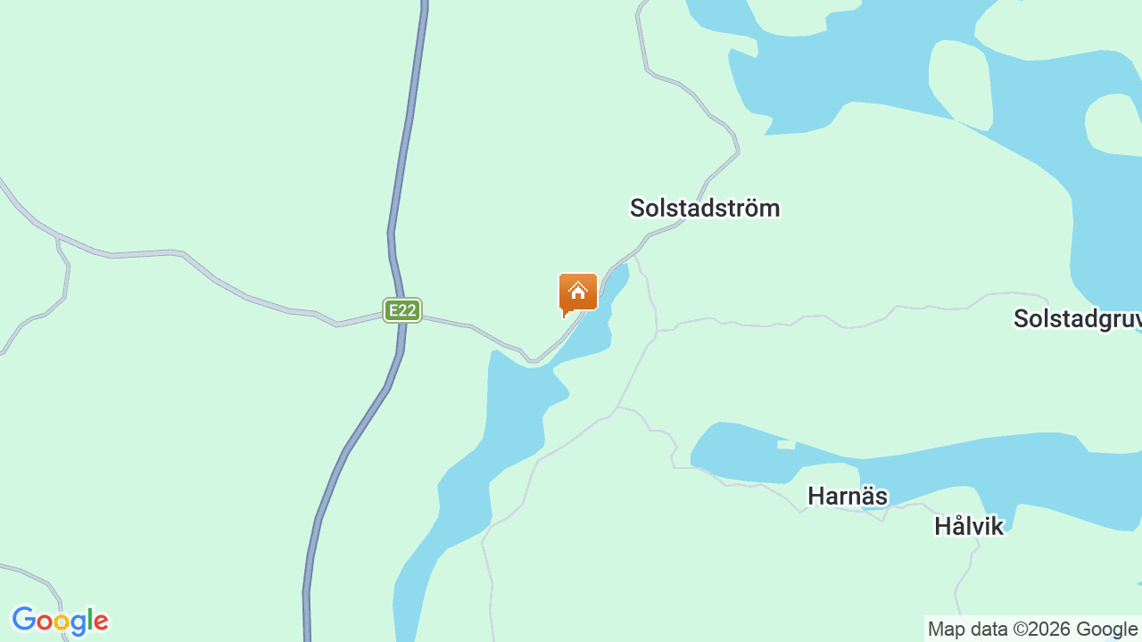Click the green E22 route shield
Viewport: 1142px width, 642px height.
402,310
